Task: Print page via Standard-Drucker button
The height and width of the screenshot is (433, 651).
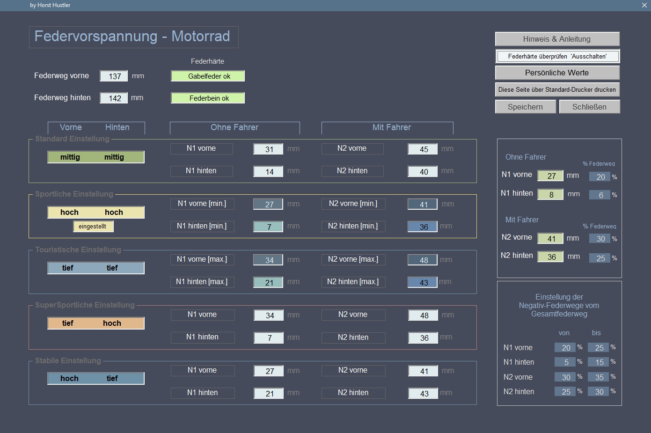Action: coord(557,89)
